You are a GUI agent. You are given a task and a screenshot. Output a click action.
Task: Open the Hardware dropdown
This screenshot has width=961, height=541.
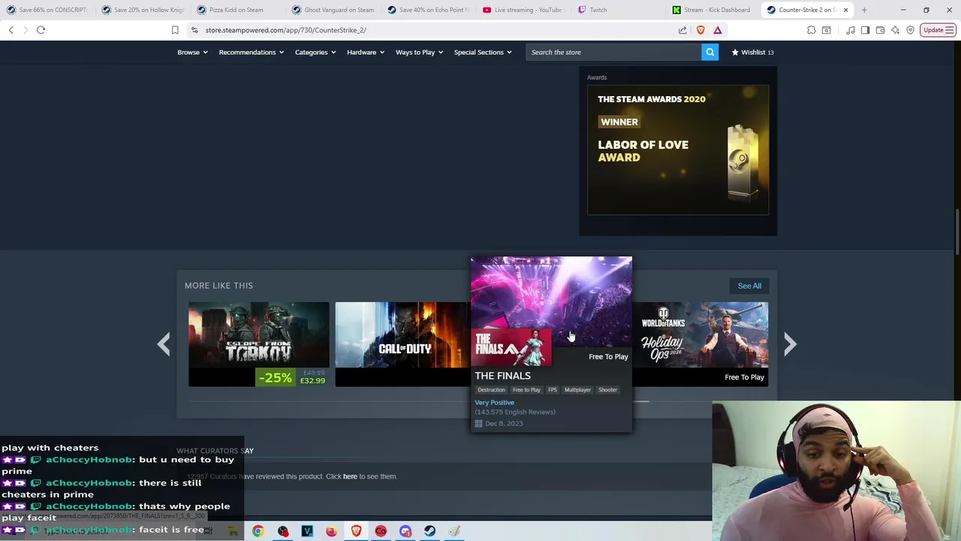366,52
